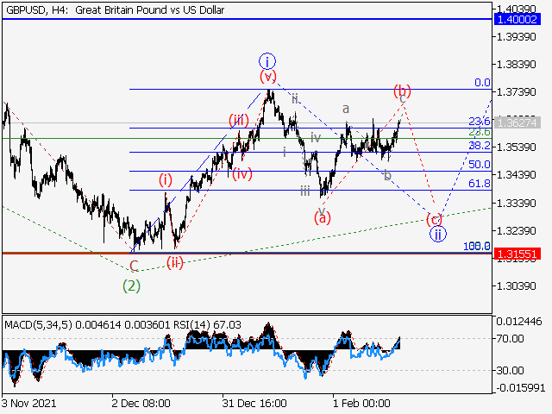Click the gray iv sub-wave label
This screenshot has height=414, width=552.
pyautogui.click(x=316, y=138)
